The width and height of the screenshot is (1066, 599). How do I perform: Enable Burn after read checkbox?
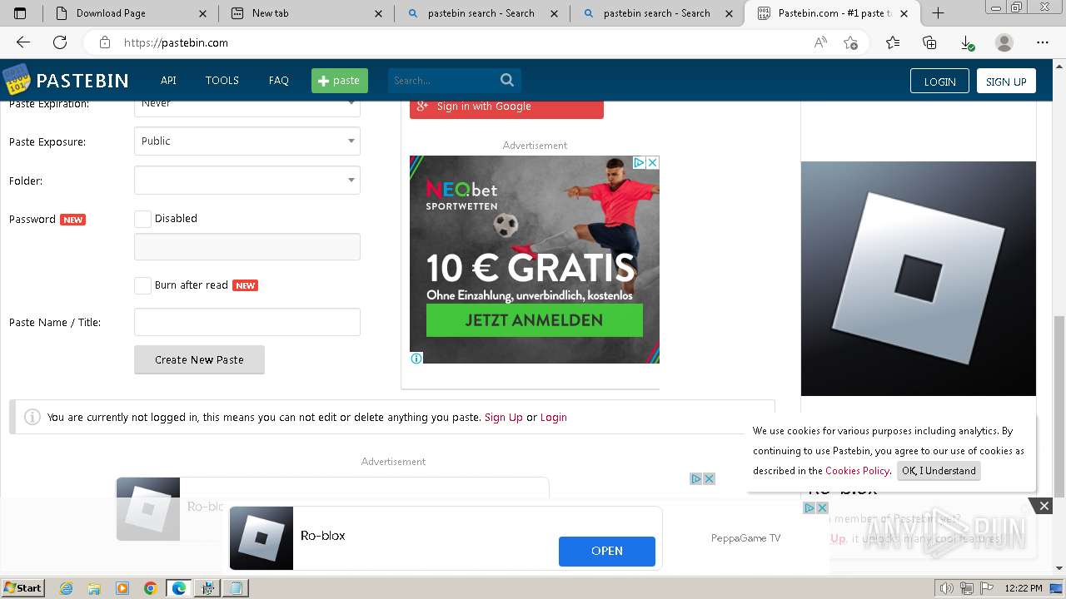[x=143, y=285]
